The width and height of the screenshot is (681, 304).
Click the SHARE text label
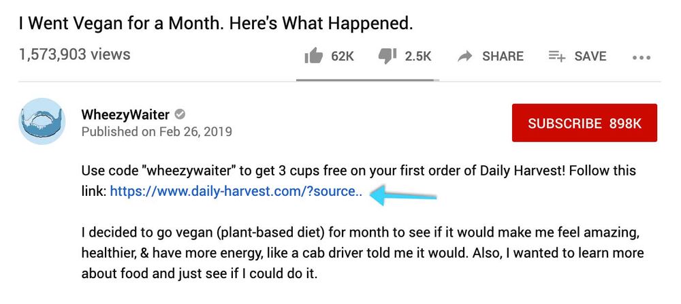point(503,56)
